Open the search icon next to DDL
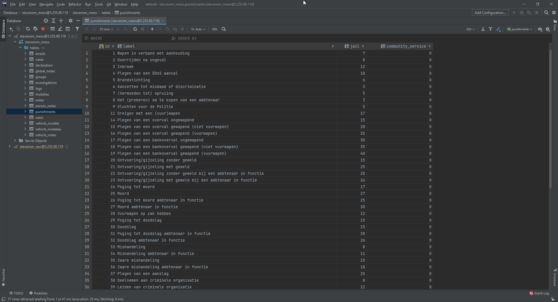 [224, 29]
